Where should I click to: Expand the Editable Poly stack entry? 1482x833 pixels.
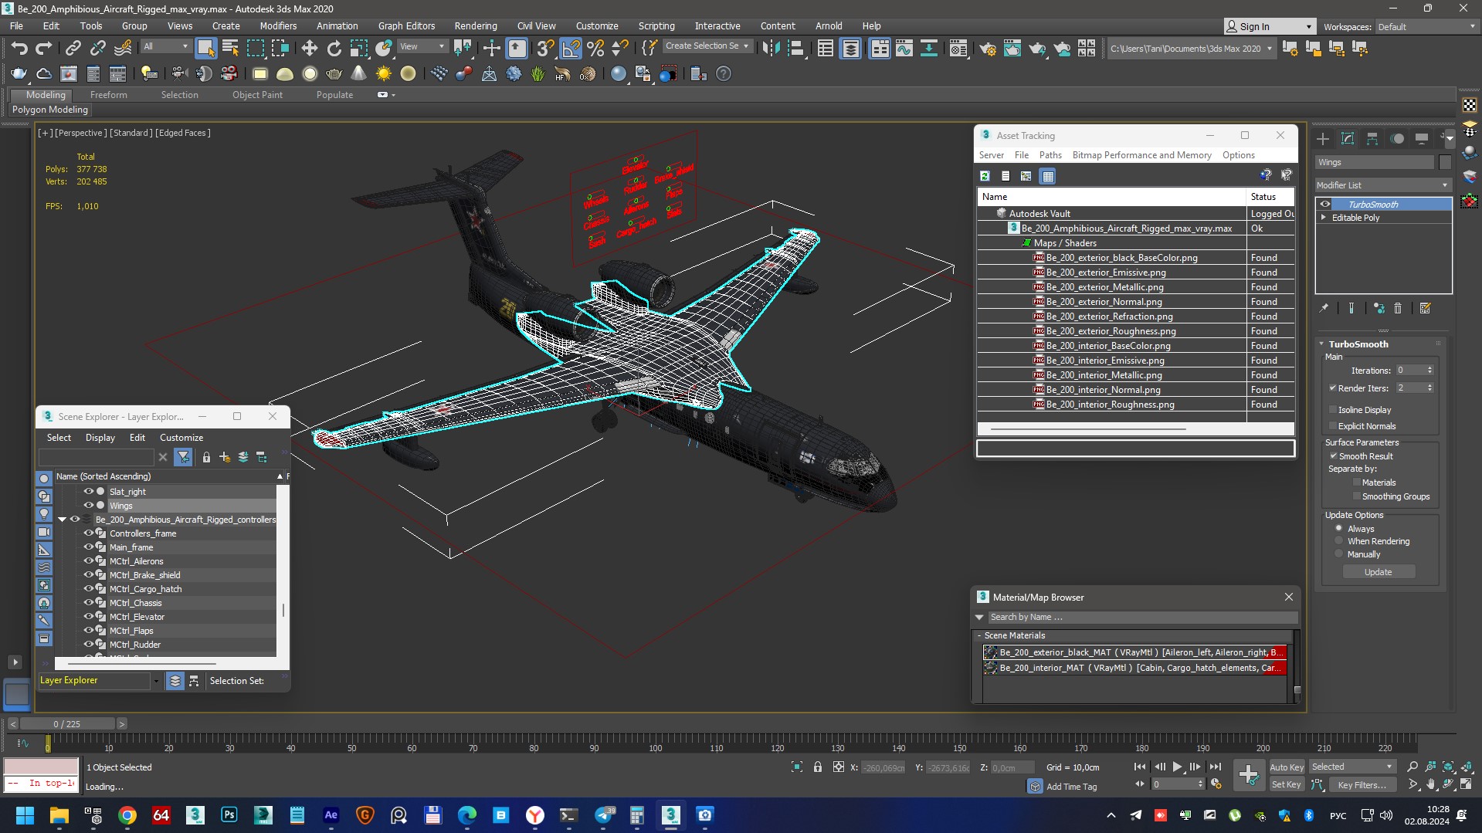(1324, 218)
